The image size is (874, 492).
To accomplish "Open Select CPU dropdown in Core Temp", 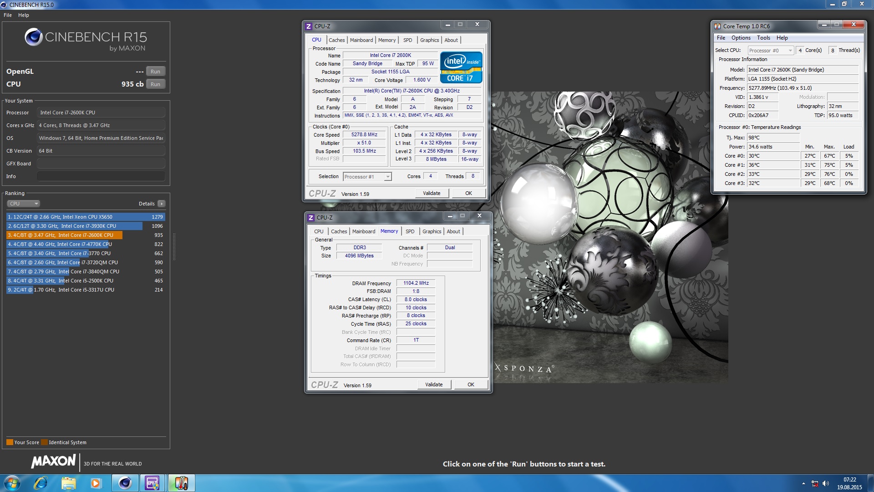I will [770, 51].
